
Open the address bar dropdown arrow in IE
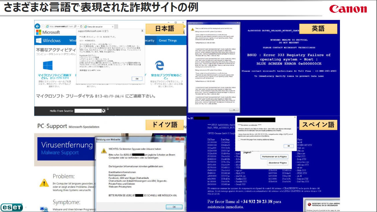coord(78,26)
